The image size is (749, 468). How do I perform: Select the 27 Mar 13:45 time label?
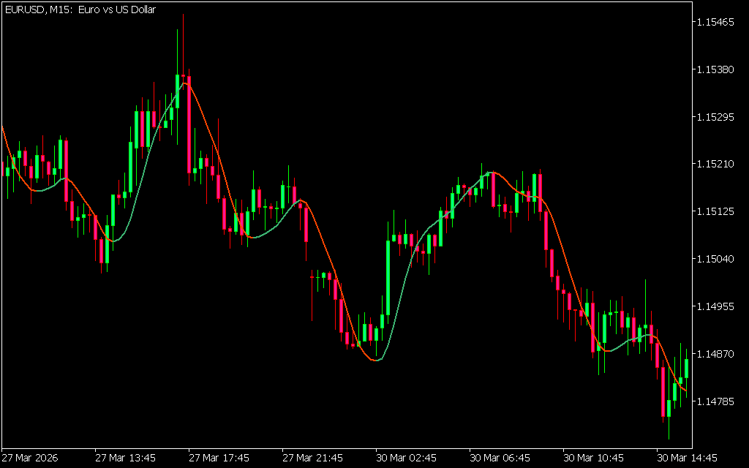[125, 458]
